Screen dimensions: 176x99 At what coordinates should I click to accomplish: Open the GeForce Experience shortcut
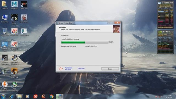pos(5,60)
